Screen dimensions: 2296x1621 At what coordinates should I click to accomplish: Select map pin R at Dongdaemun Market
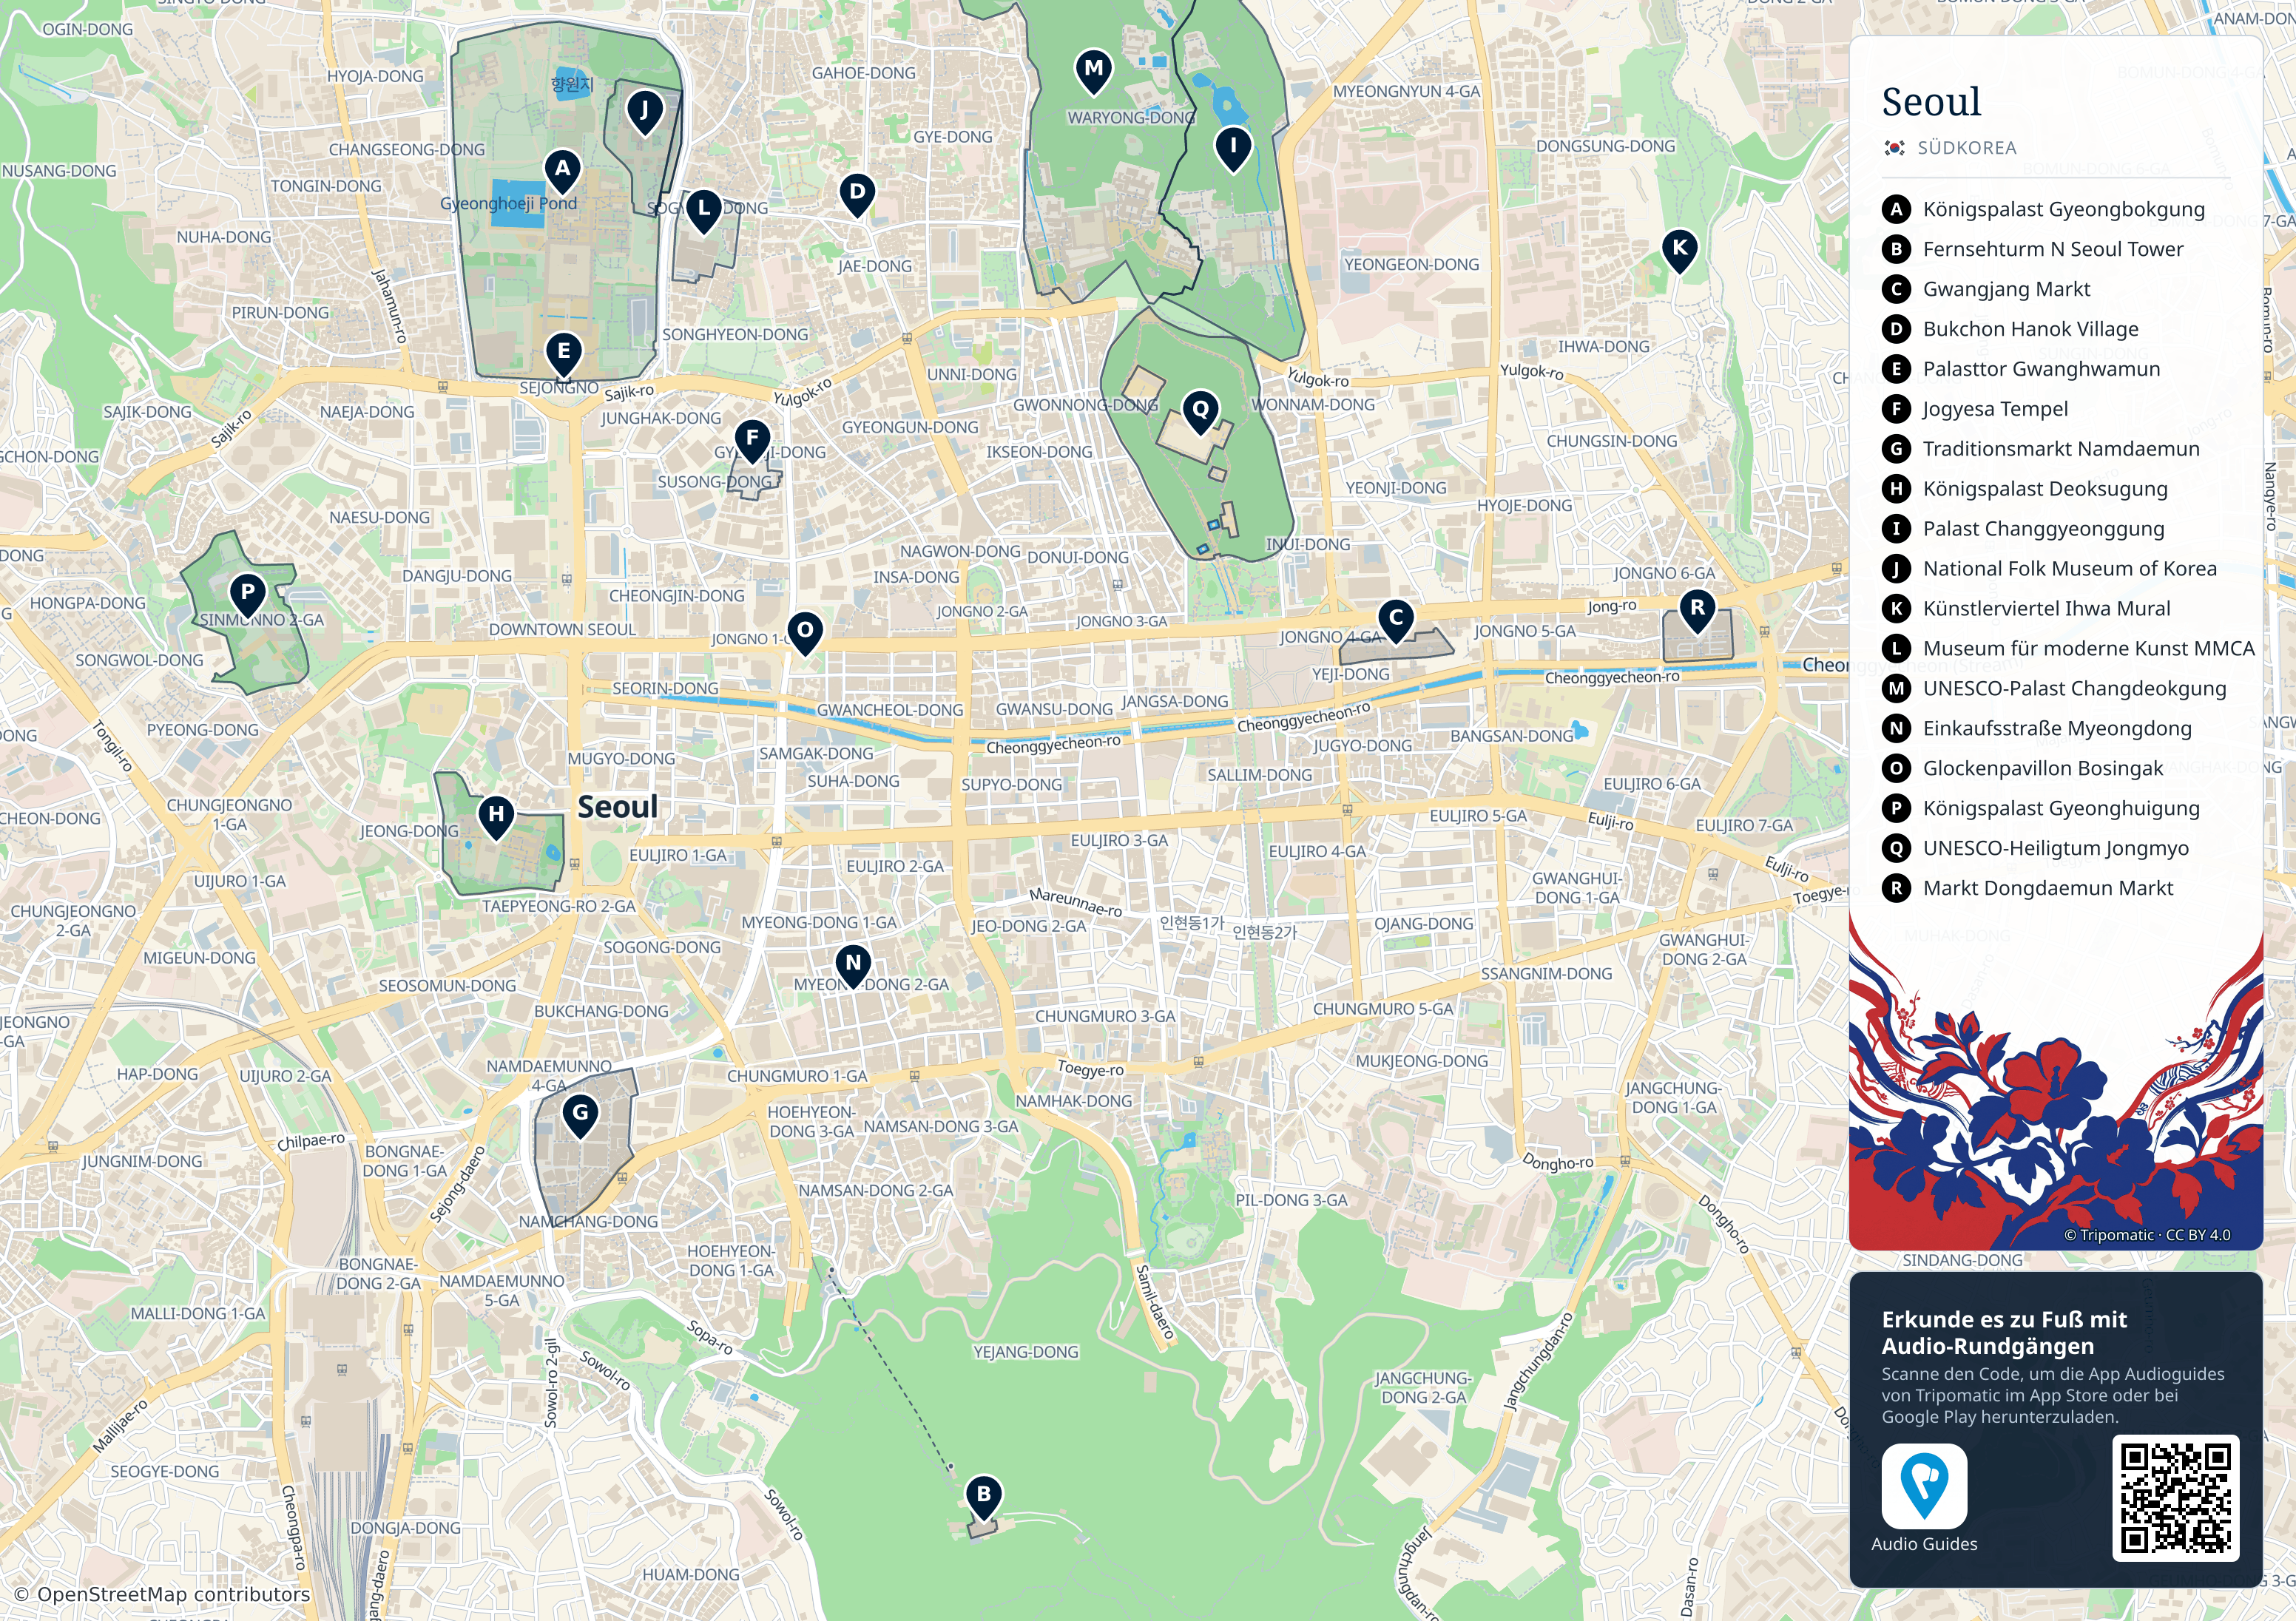tap(1697, 611)
